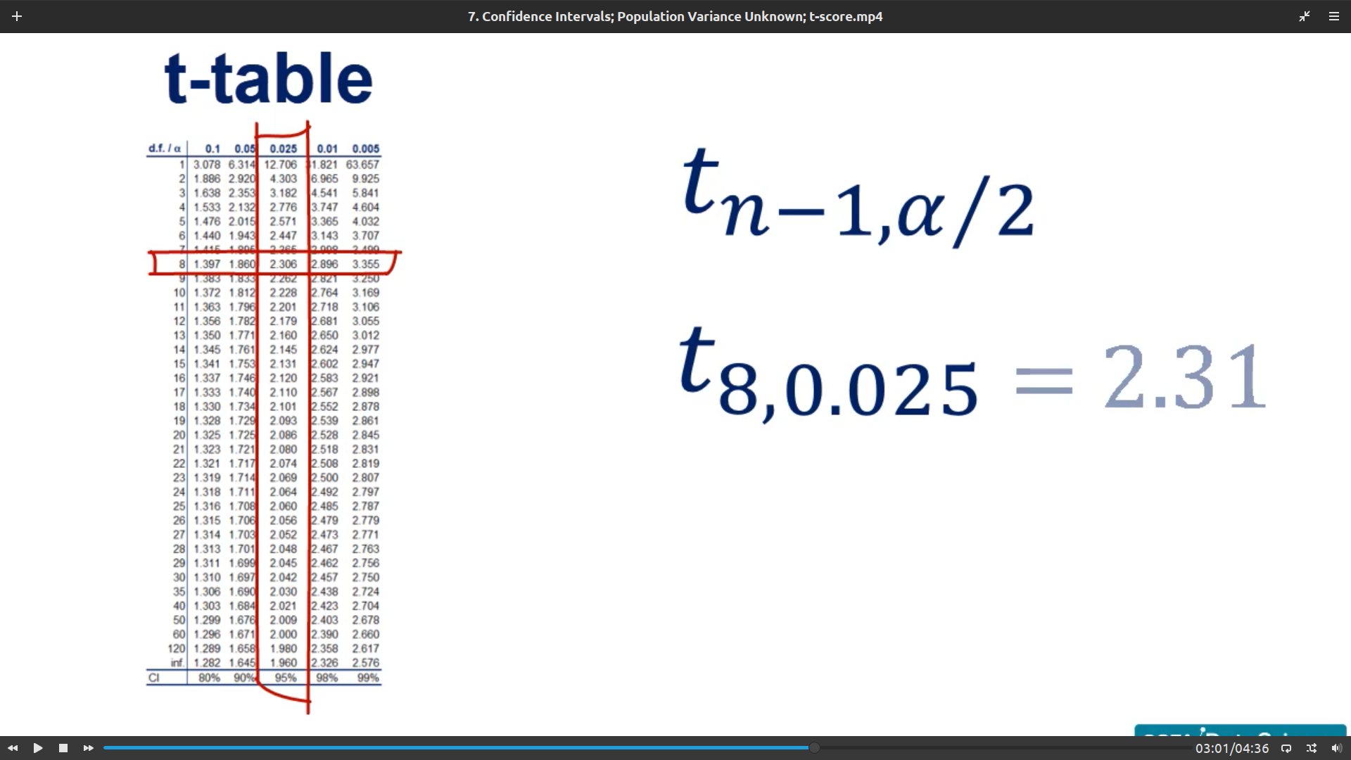Click the 0.025 column header of the table
Image resolution: width=1351 pixels, height=760 pixels.
[x=283, y=148]
